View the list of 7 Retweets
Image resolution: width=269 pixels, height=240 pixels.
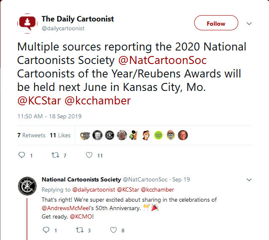pos(31,135)
